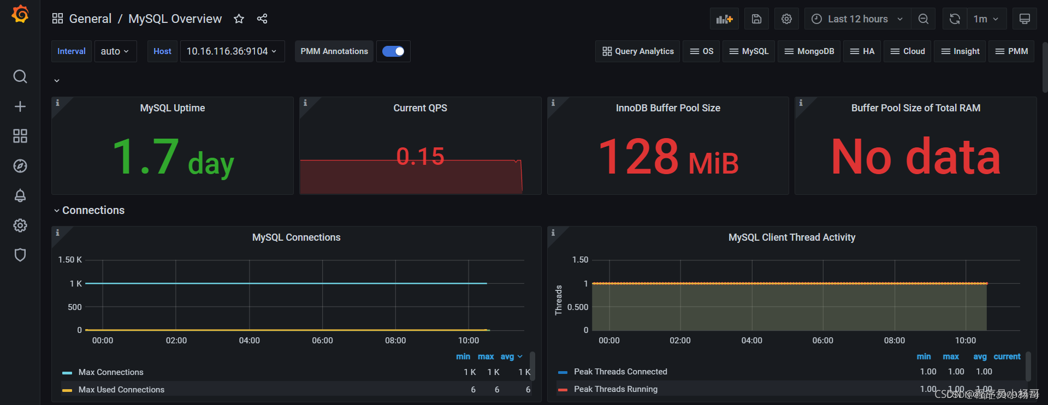Toggle the Max Connections series visibility
The image size is (1048, 405).
(x=111, y=372)
